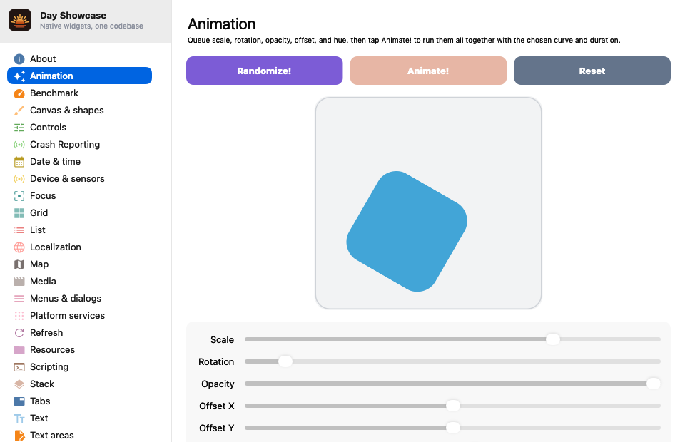
Task: Show the Date & time section
Action: tap(79, 162)
